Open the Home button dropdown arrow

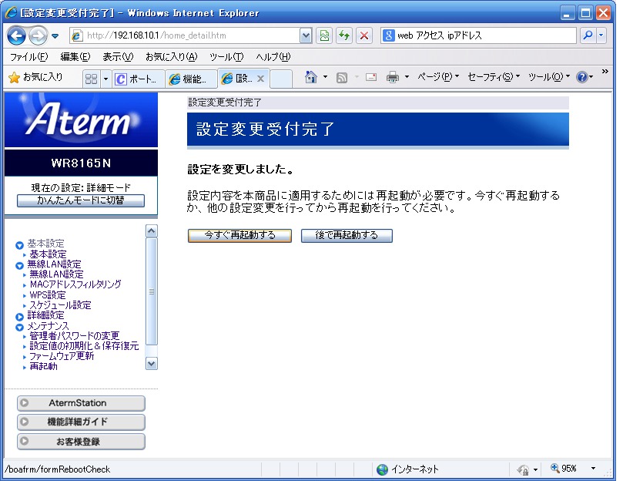pos(325,77)
